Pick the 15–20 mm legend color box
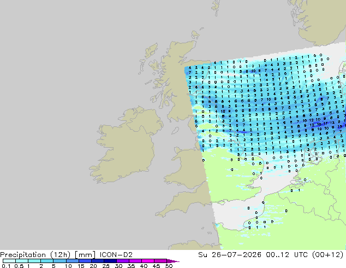Viewport: 346px width, 268px height. 85,261
